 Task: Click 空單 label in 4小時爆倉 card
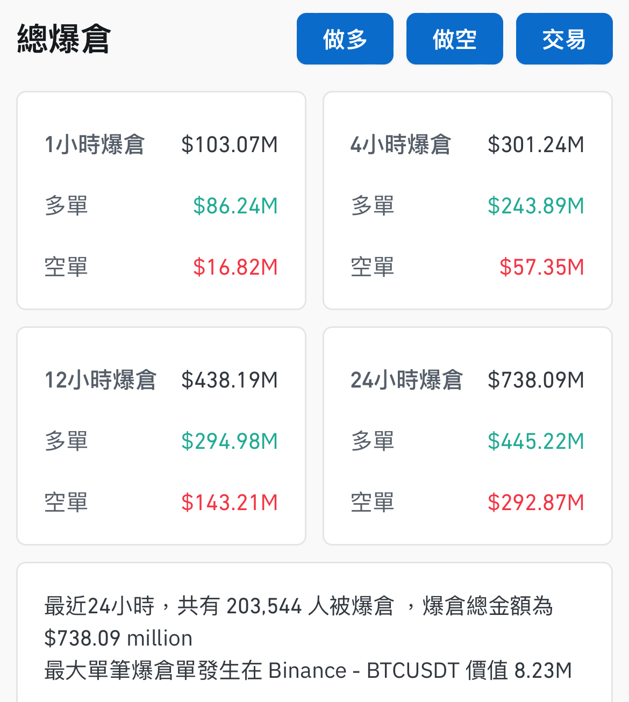click(x=373, y=267)
